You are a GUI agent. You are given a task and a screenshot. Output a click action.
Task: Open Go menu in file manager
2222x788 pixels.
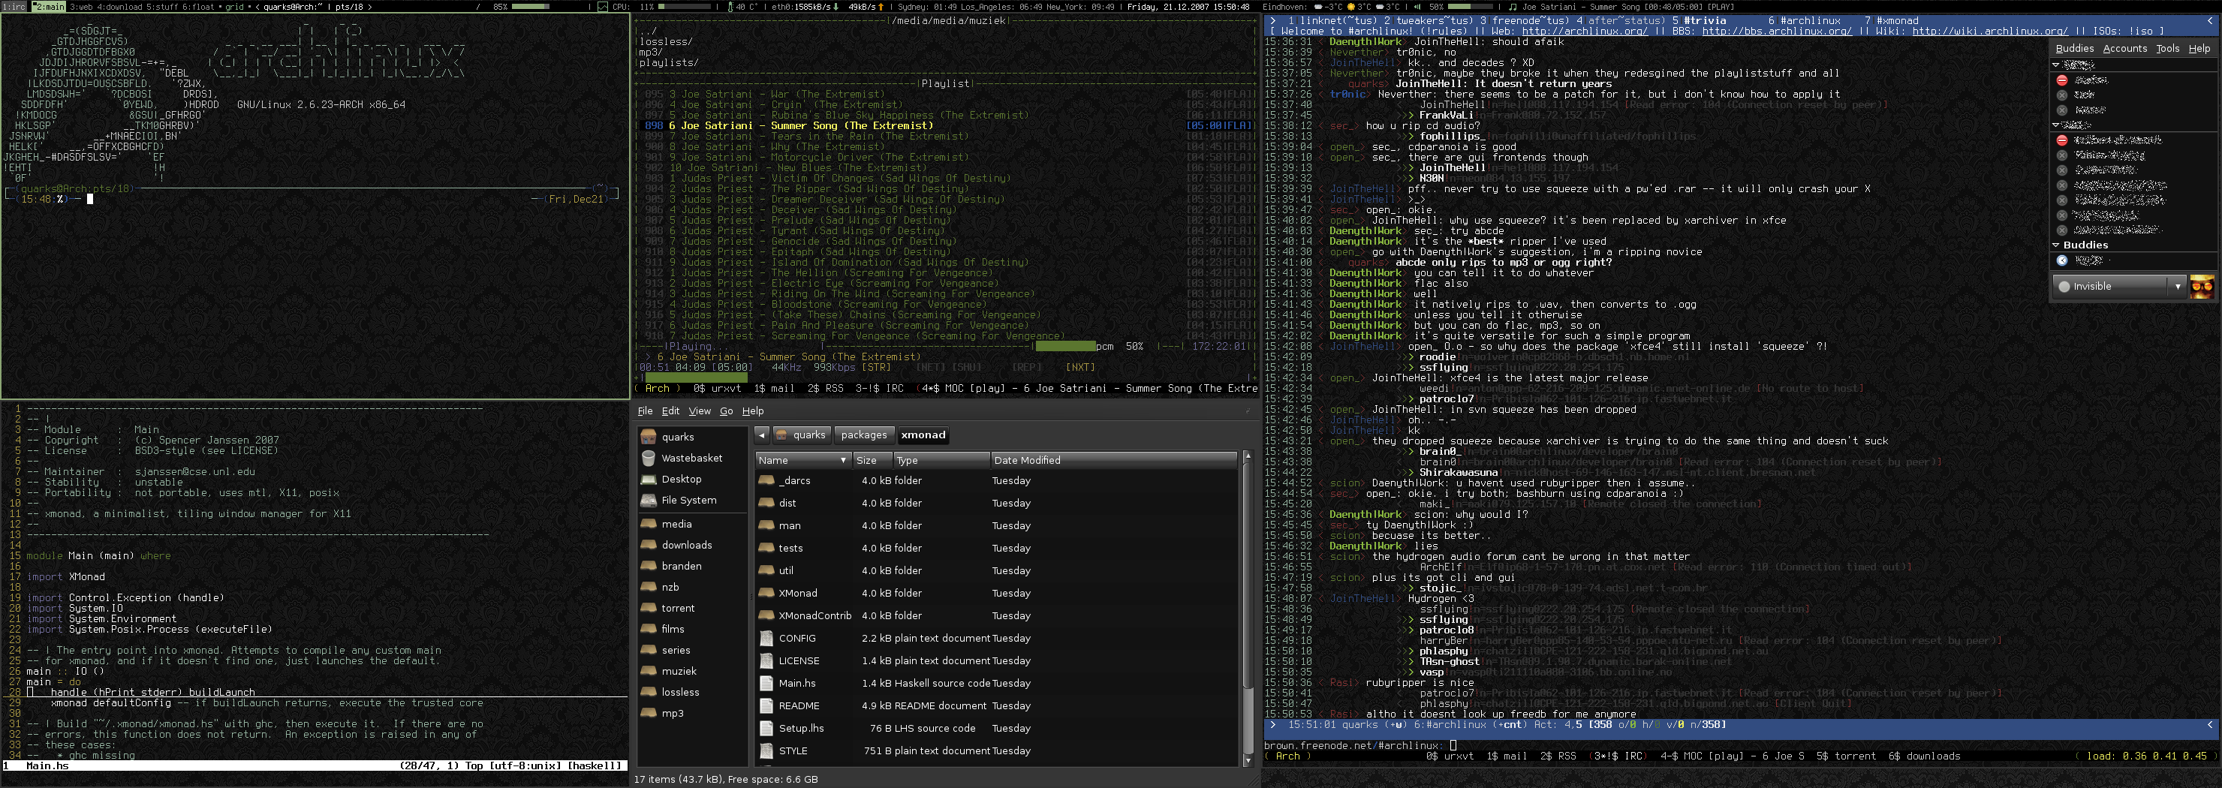(727, 411)
